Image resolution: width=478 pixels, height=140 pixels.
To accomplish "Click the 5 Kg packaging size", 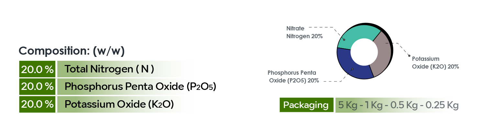I will tap(347, 105).
